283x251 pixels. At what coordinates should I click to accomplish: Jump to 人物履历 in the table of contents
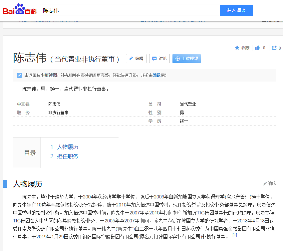point(68,147)
